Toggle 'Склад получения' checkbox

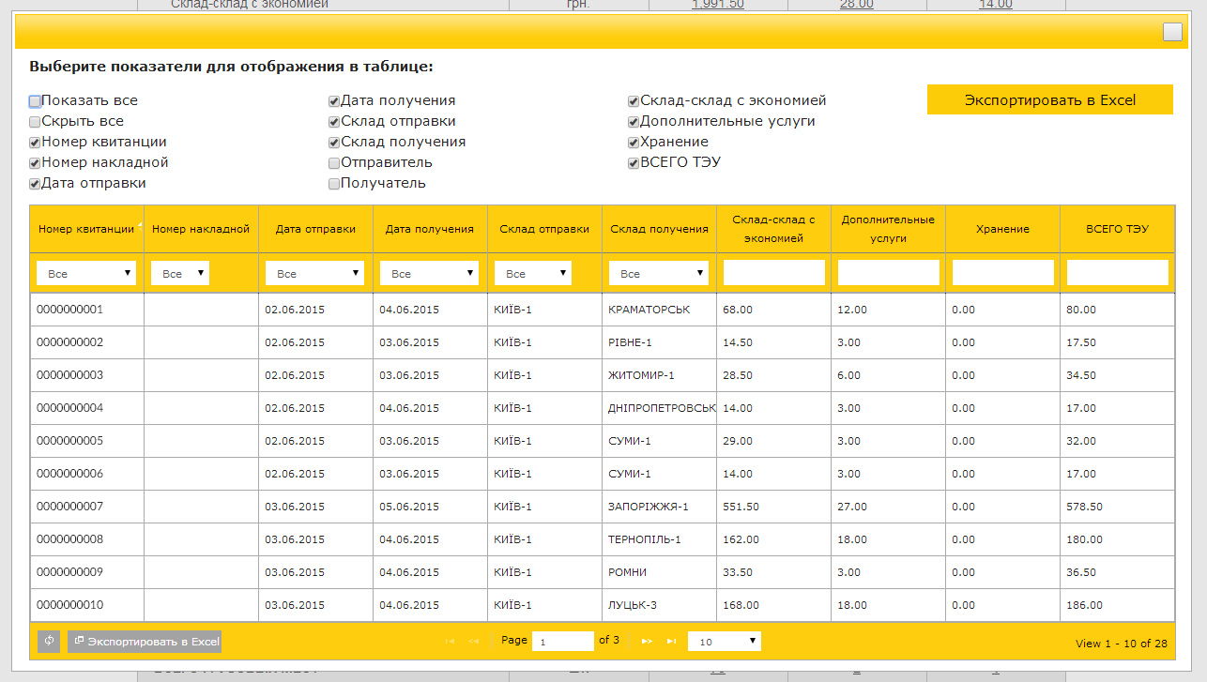[x=334, y=143]
